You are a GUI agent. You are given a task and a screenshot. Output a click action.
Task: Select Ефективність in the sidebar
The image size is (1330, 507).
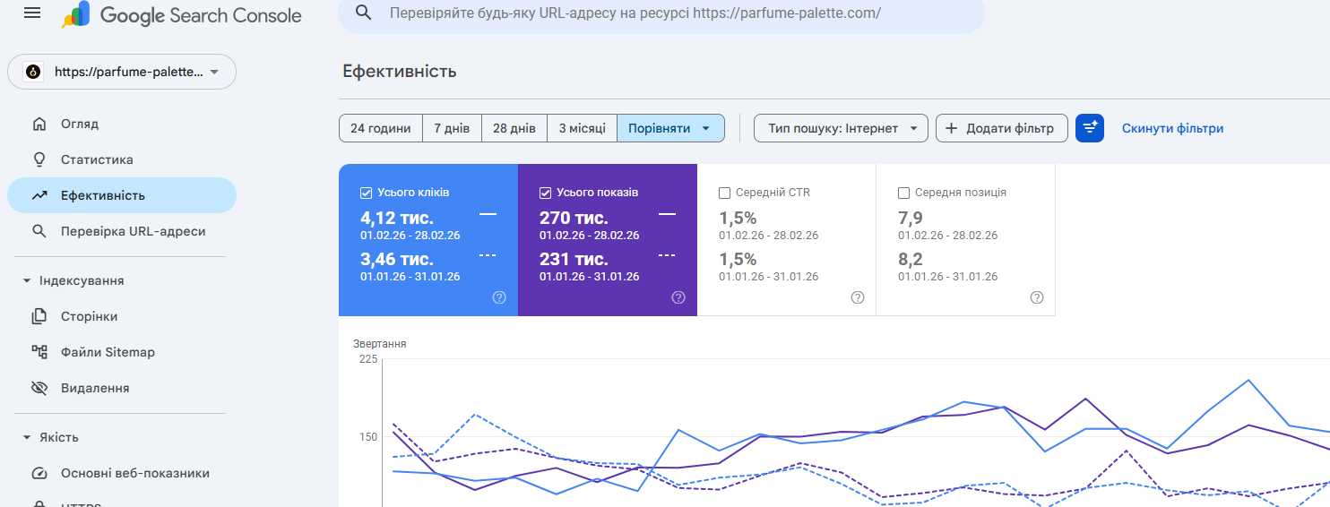122,195
